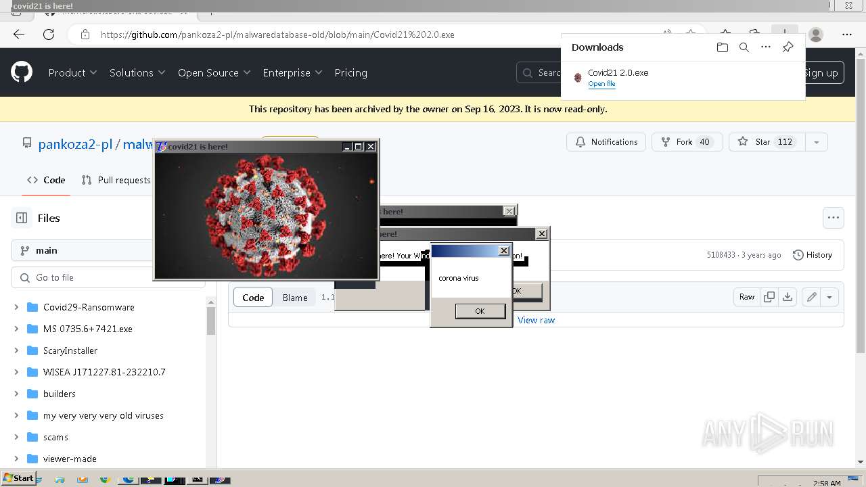Image resolution: width=866 pixels, height=487 pixels.
Task: Expand the ScaryInstaller folder
Action: tap(16, 350)
